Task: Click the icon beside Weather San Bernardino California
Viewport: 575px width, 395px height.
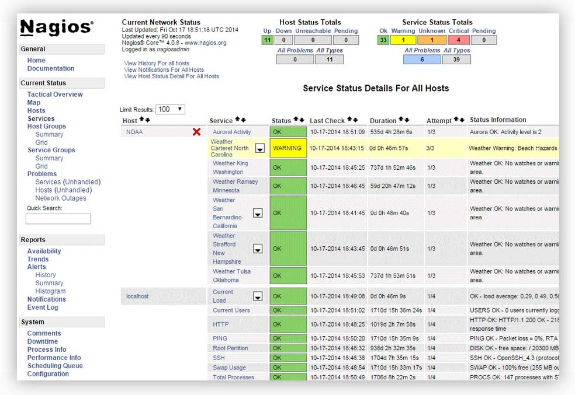Action: [258, 212]
